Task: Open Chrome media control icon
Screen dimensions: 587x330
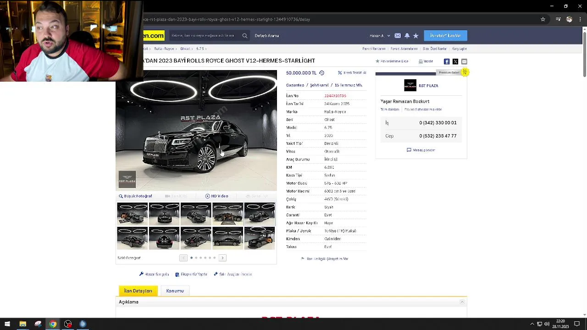Action: tap(558, 19)
